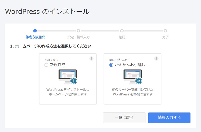
Task: Click the WordPress のインストール heading
Action: pos(47,12)
